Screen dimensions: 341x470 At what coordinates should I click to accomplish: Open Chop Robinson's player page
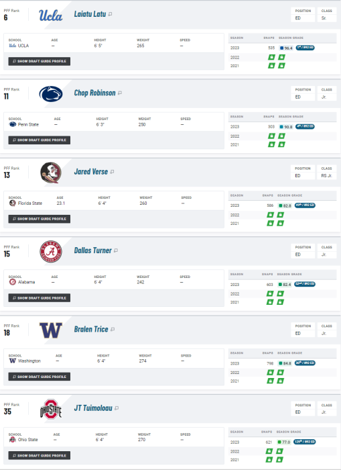pyautogui.click(x=94, y=93)
